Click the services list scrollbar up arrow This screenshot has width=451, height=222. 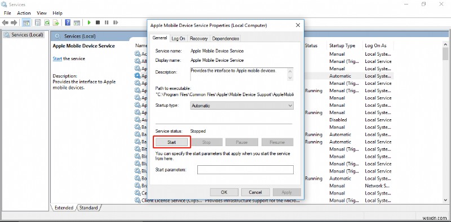[445, 44]
